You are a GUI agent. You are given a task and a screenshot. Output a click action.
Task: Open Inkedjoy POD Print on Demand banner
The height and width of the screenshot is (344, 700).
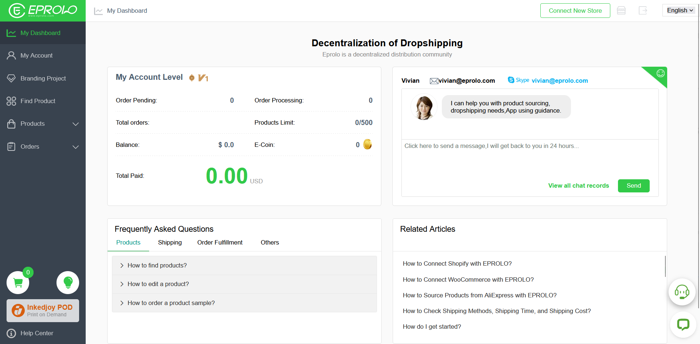43,310
